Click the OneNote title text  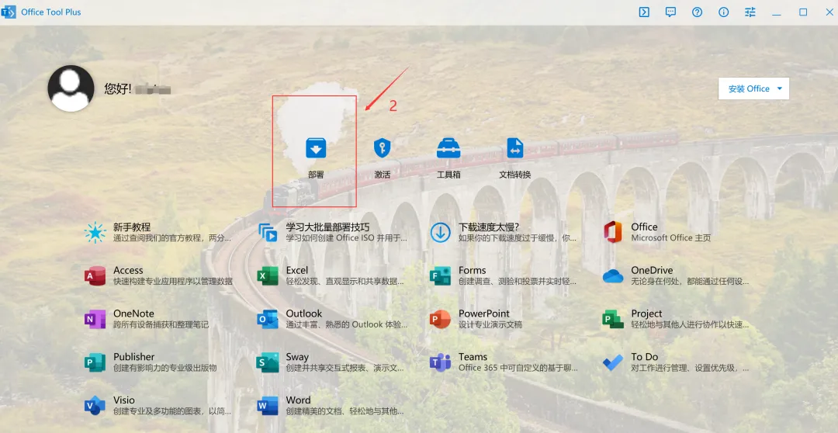[x=133, y=313]
